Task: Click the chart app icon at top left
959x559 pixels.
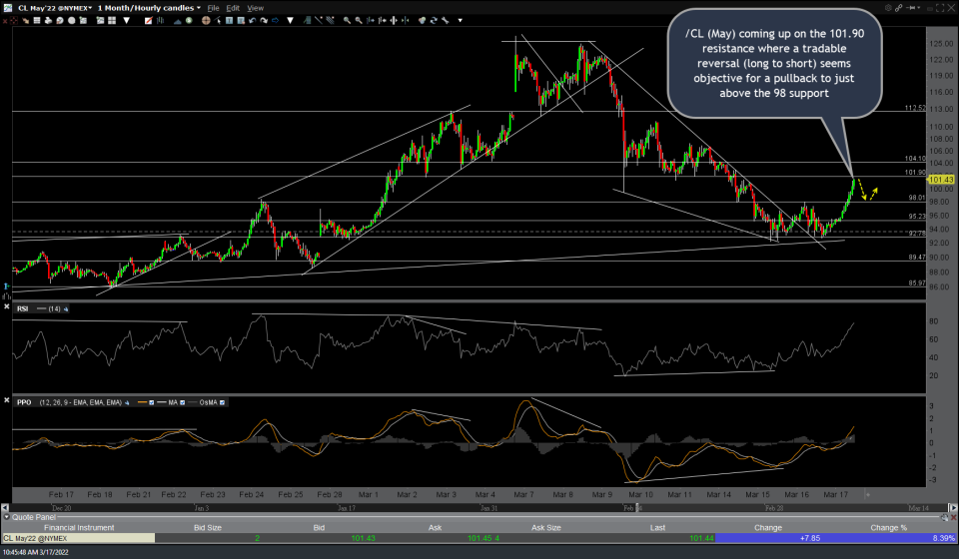Action: point(8,7)
